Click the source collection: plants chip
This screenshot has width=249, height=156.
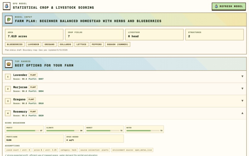click(94, 150)
